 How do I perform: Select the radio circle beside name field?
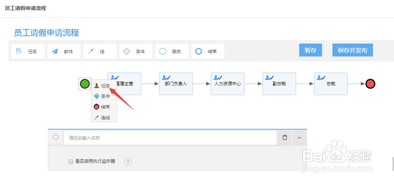pos(56,137)
